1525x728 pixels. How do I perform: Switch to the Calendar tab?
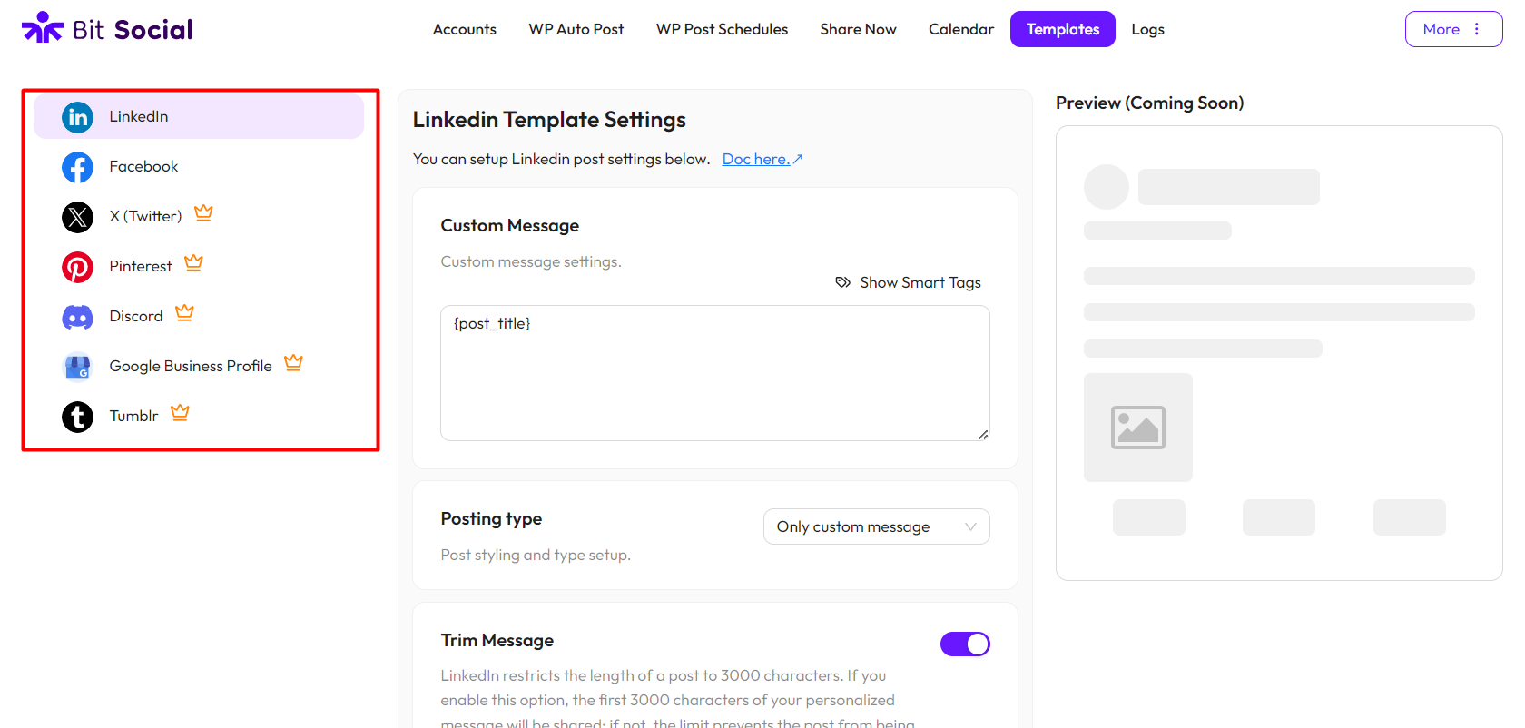pyautogui.click(x=961, y=29)
